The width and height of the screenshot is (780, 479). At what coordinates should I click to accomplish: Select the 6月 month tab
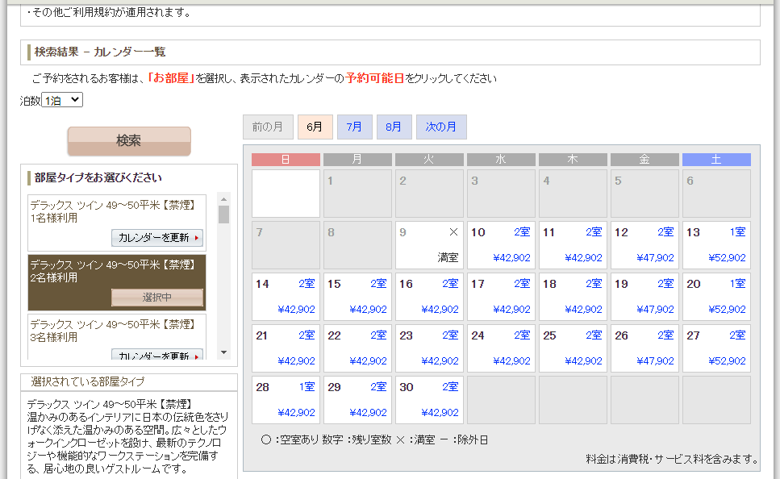(315, 127)
